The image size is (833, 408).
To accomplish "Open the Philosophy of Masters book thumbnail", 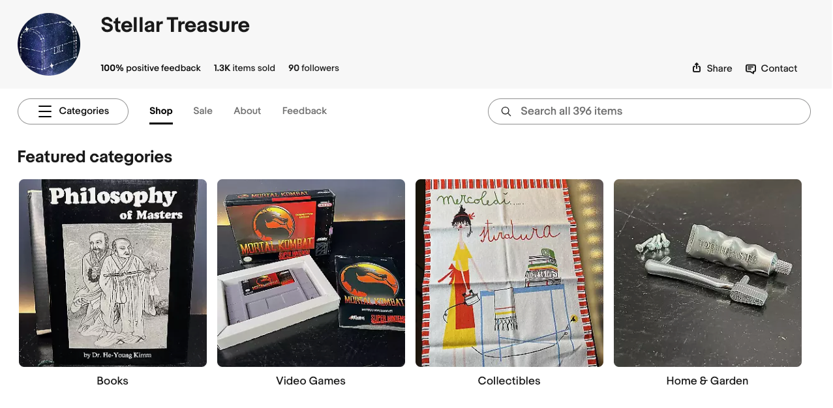I will tap(113, 273).
